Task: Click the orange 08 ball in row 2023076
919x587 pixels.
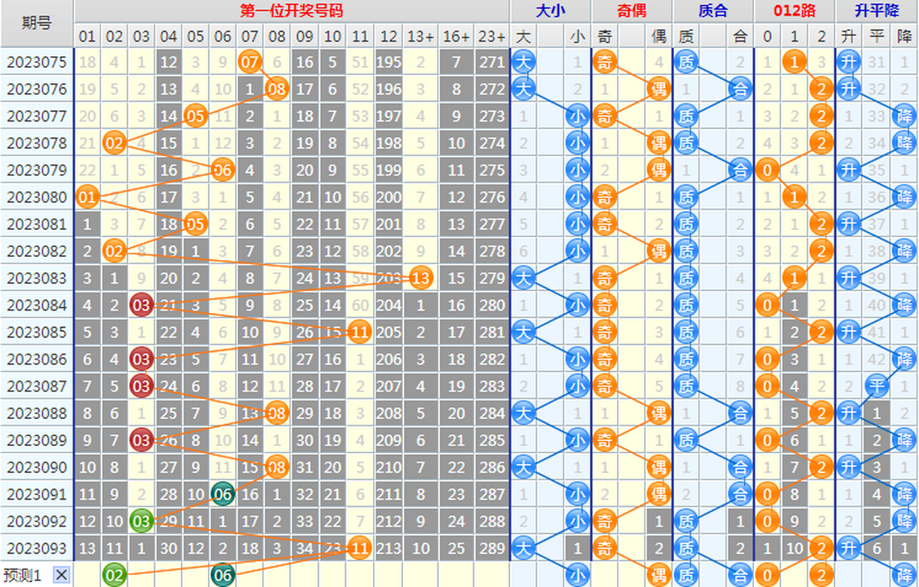Action: point(277,89)
